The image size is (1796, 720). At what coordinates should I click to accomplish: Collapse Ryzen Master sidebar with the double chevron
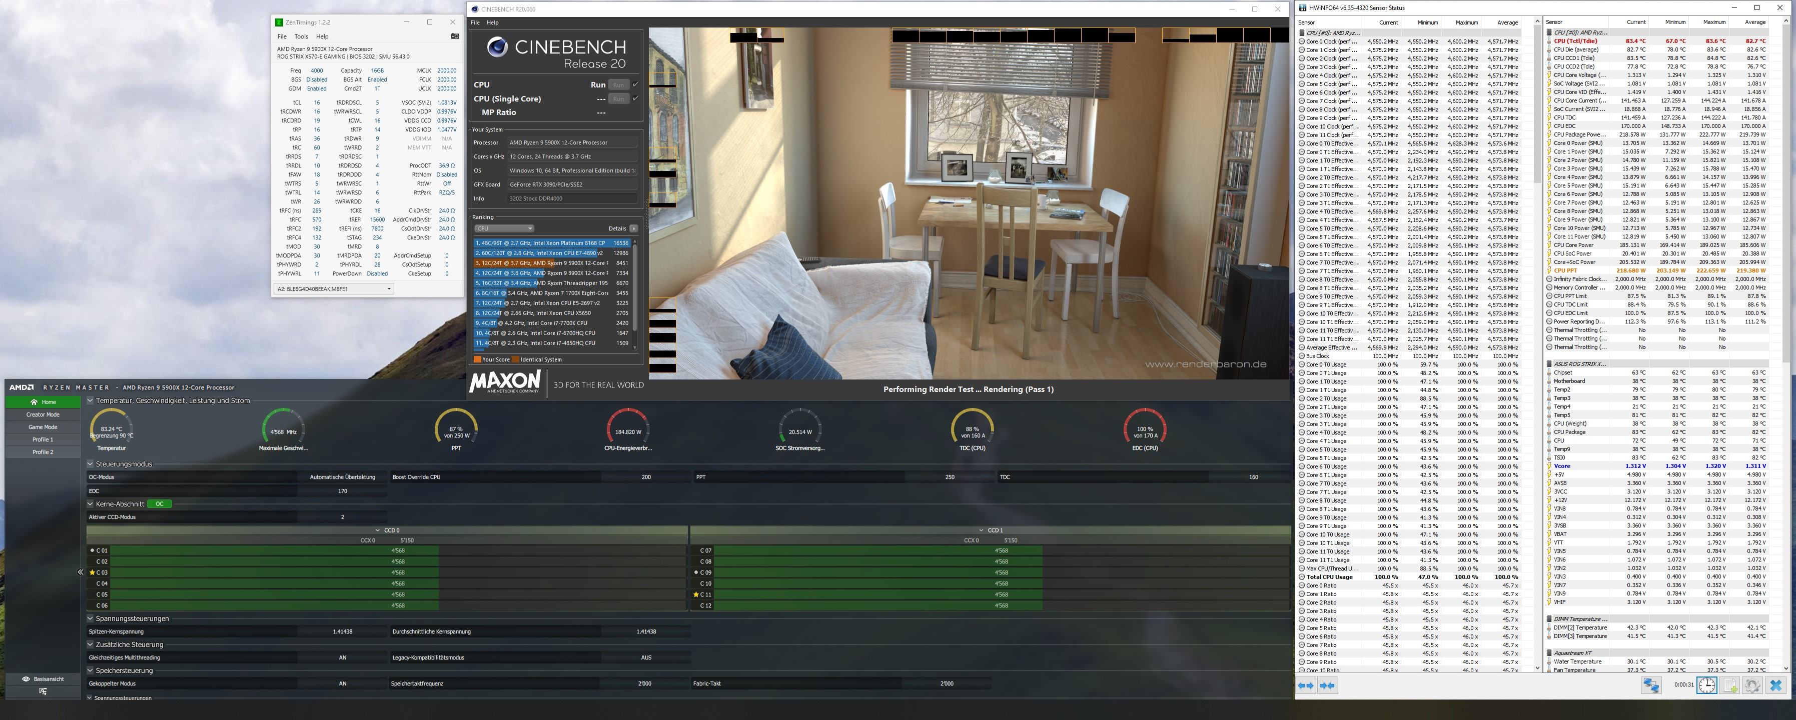[80, 572]
